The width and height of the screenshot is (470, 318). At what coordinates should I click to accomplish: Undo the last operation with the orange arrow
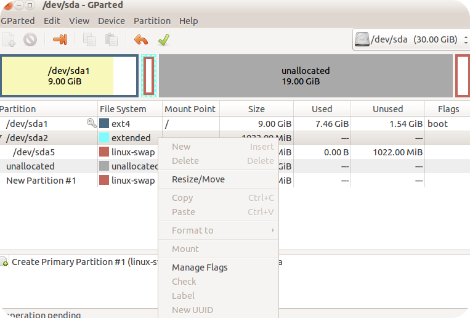[141, 39]
